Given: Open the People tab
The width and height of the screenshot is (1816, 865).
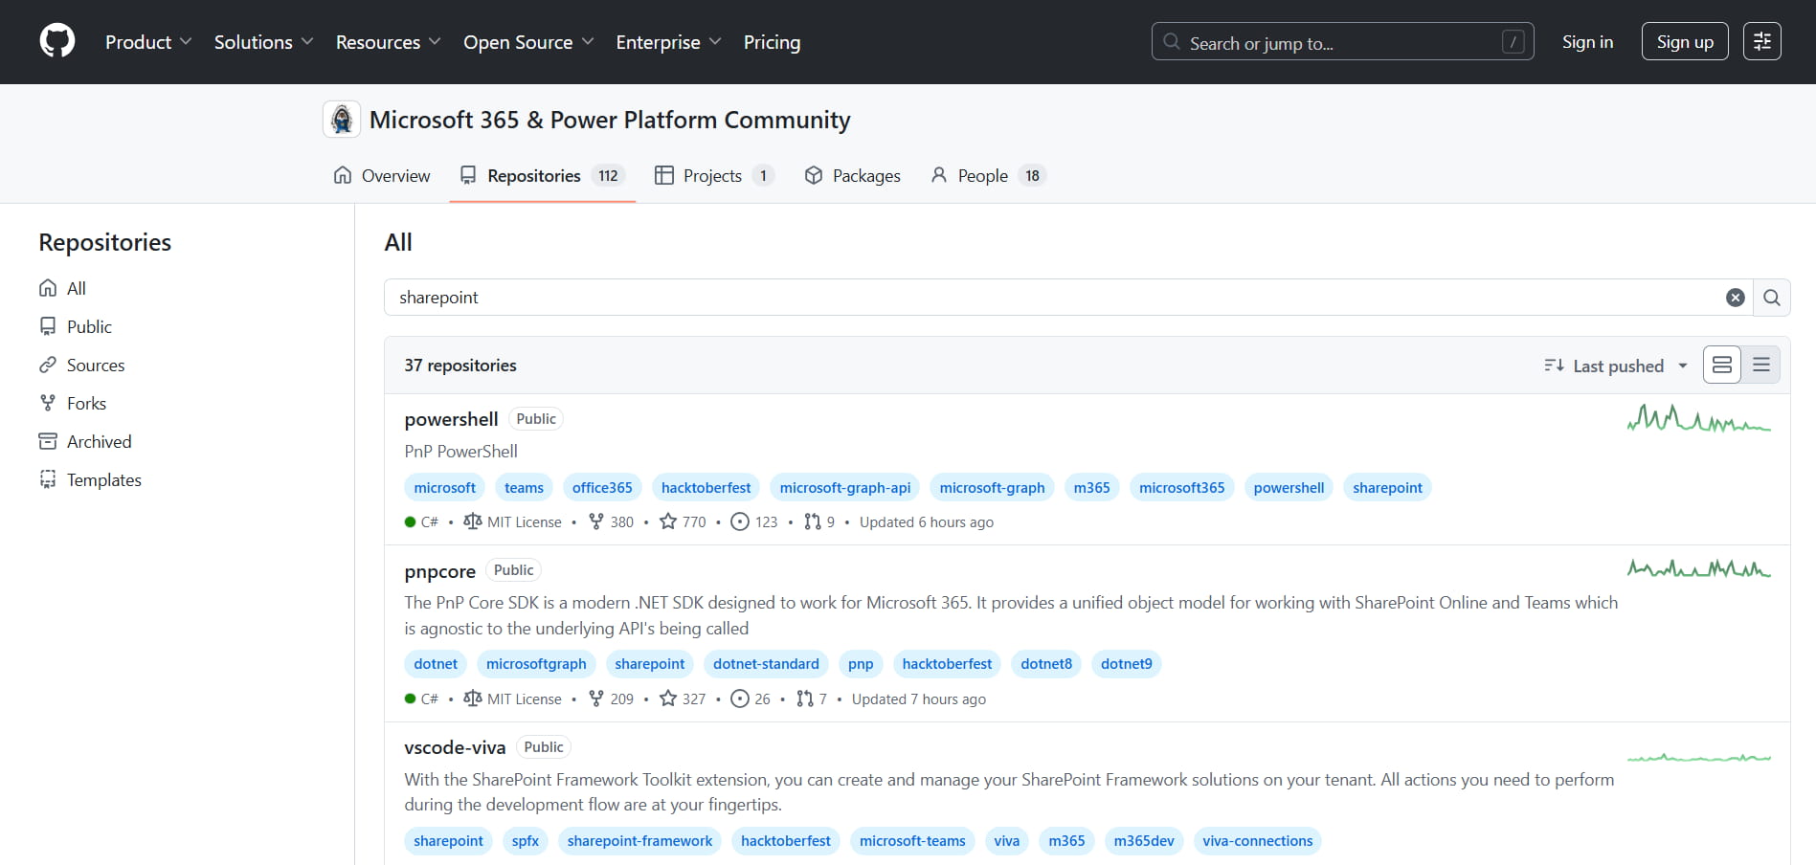Looking at the screenshot, I should (982, 175).
